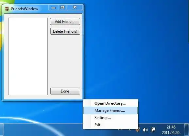Show hidden tray icons arrow
The height and width of the screenshot is (136, 189).
click(130, 130)
